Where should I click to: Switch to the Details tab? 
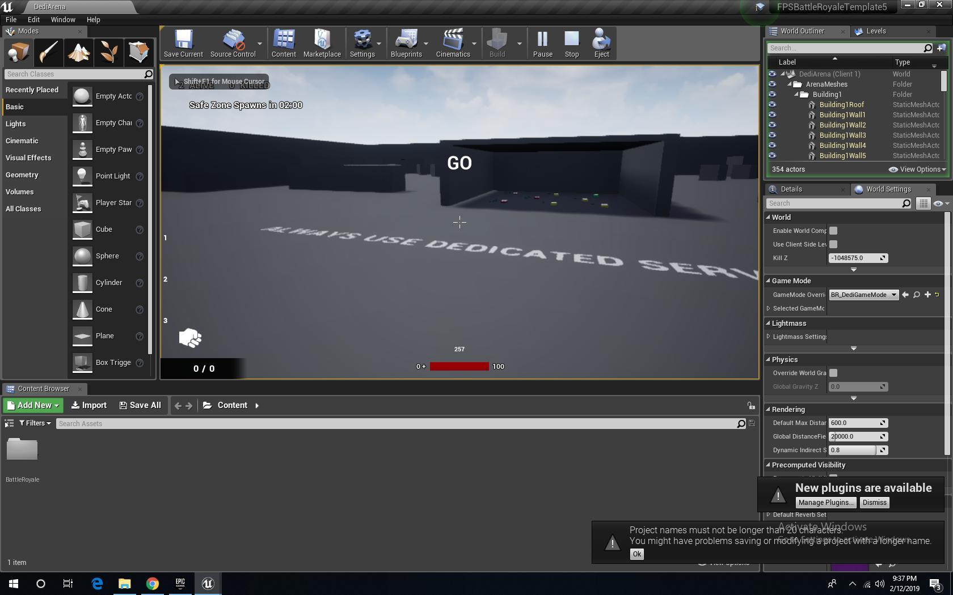791,189
